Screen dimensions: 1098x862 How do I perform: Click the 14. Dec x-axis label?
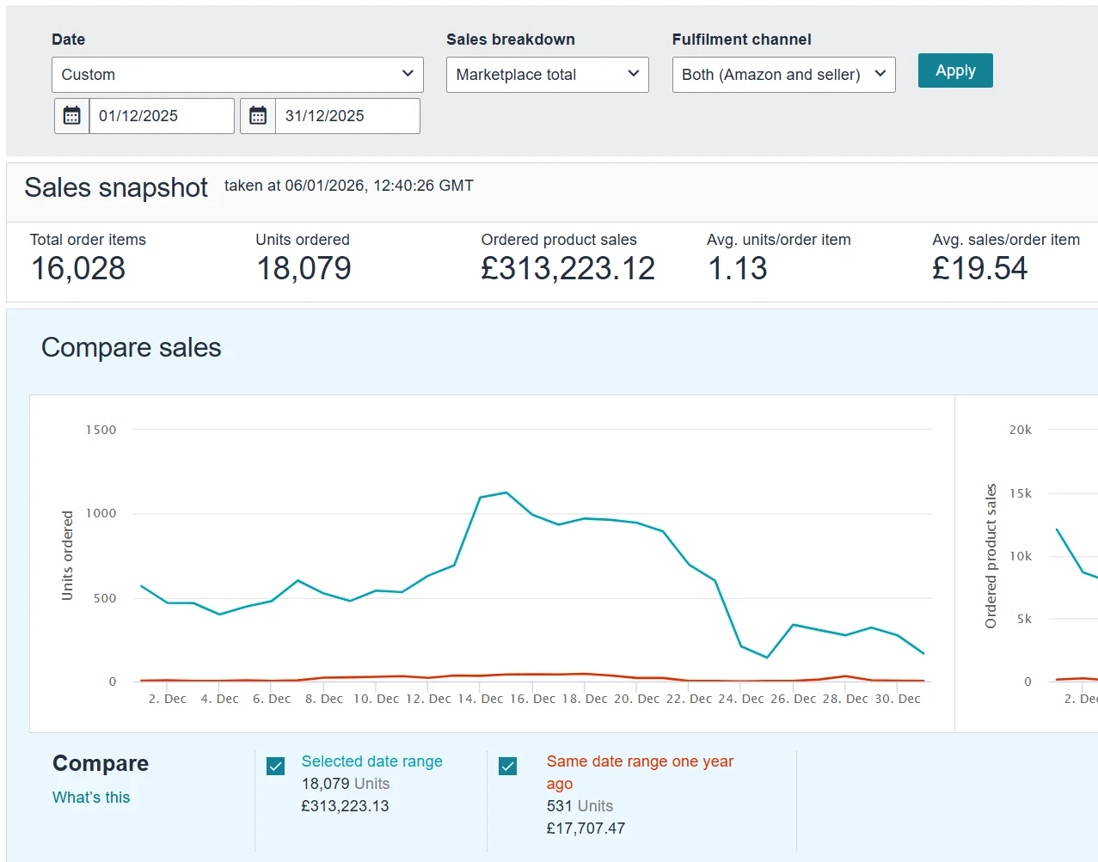tap(481, 699)
